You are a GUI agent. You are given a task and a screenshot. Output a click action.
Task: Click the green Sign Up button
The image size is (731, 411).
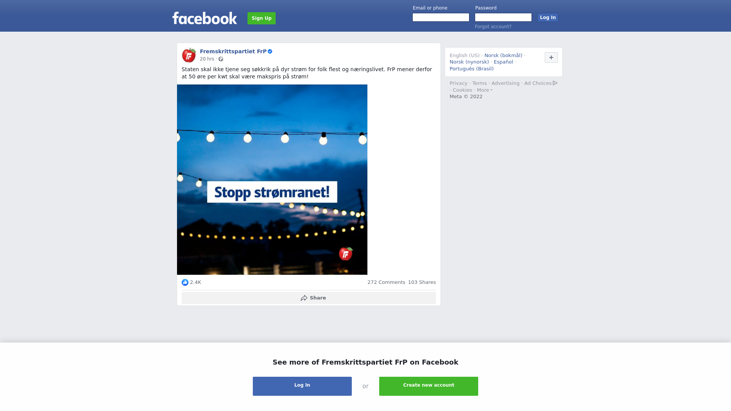pos(262,18)
